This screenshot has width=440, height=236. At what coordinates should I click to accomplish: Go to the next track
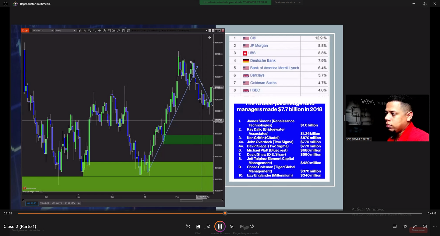242,227
